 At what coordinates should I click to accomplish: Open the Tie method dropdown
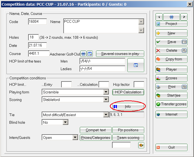click(106, 115)
